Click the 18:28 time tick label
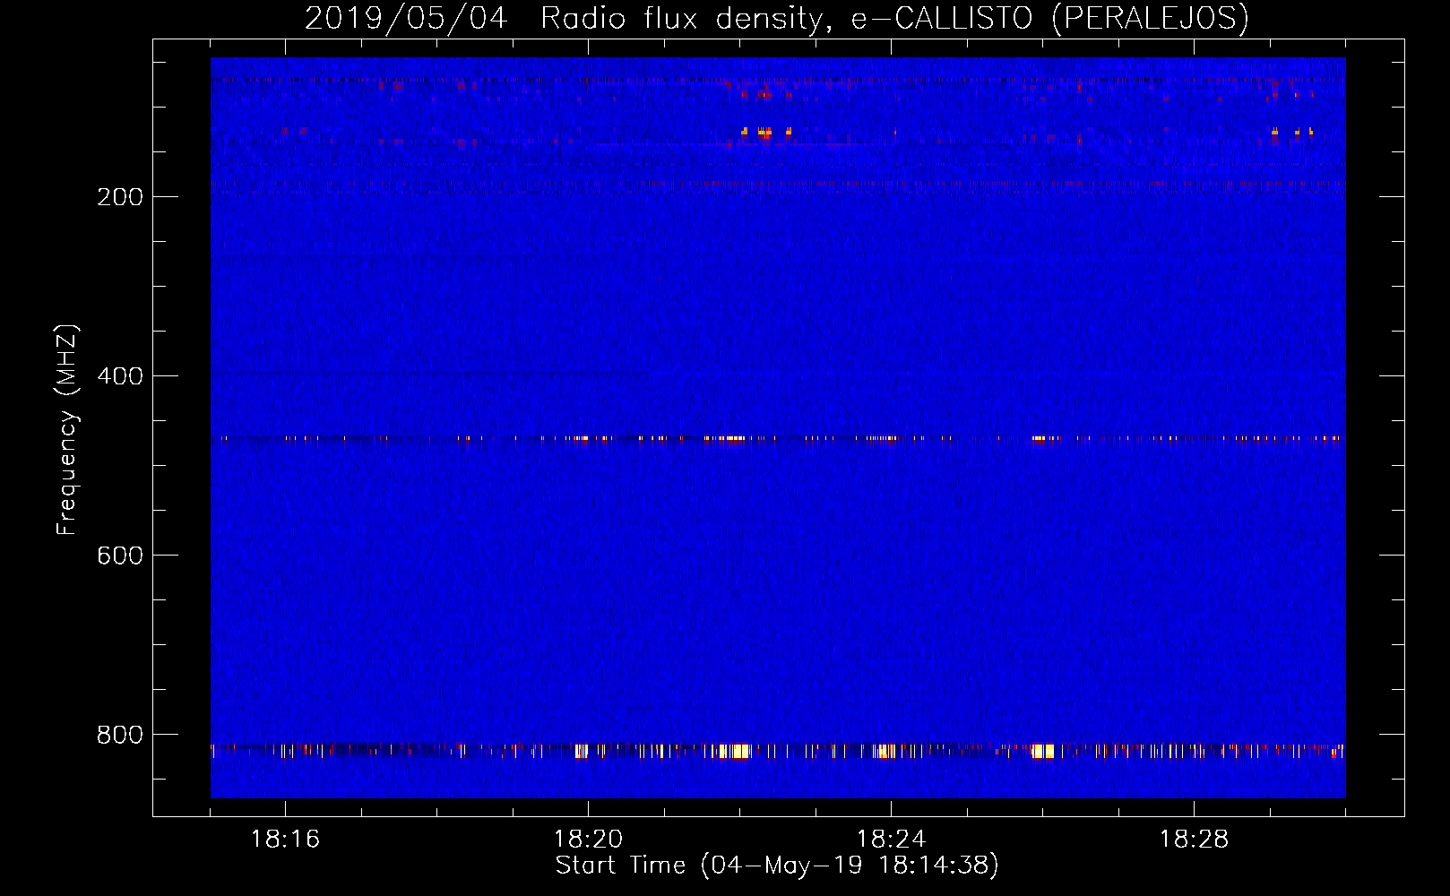The width and height of the screenshot is (1450, 896). coord(1194,840)
